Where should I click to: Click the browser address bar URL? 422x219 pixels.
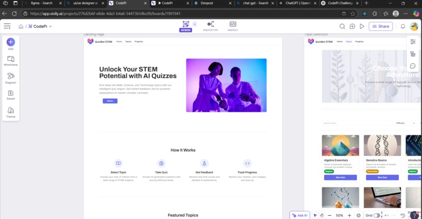(x=105, y=14)
